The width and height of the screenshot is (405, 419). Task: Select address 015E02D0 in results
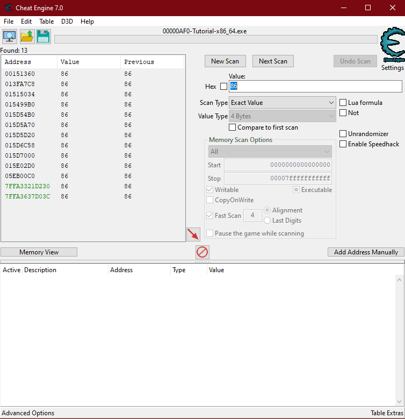tap(20, 166)
